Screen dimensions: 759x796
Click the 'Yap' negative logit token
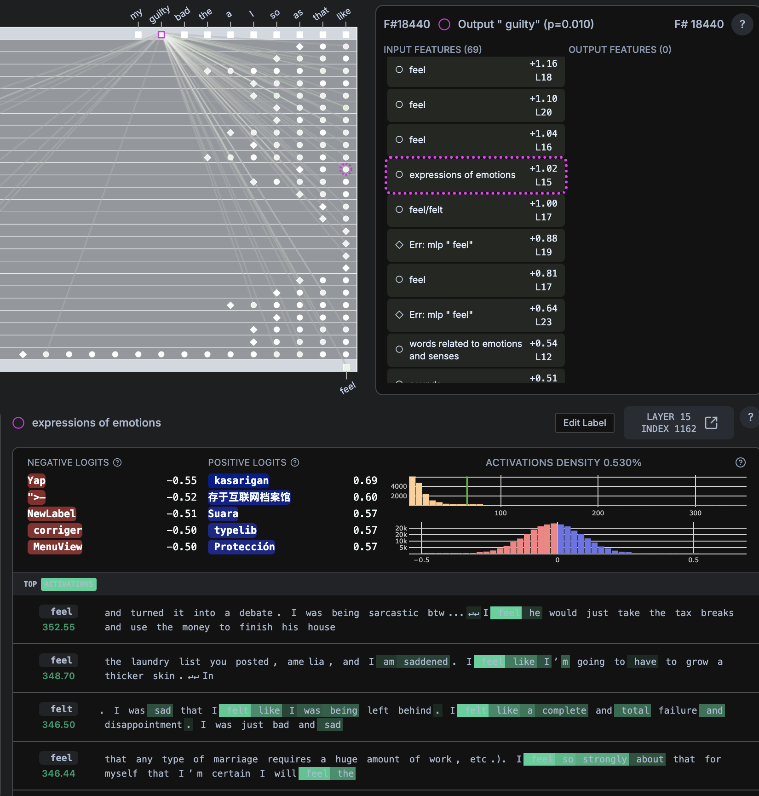point(36,480)
